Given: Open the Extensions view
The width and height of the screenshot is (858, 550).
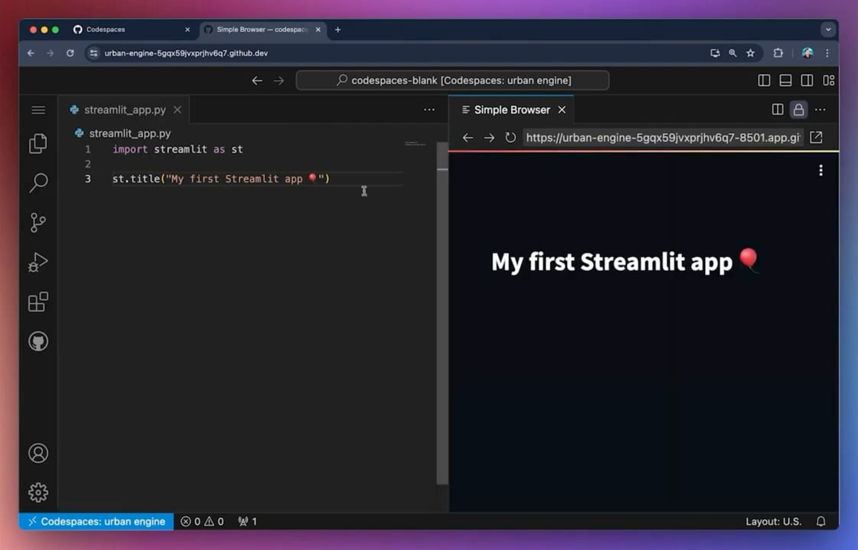Looking at the screenshot, I should coord(38,302).
